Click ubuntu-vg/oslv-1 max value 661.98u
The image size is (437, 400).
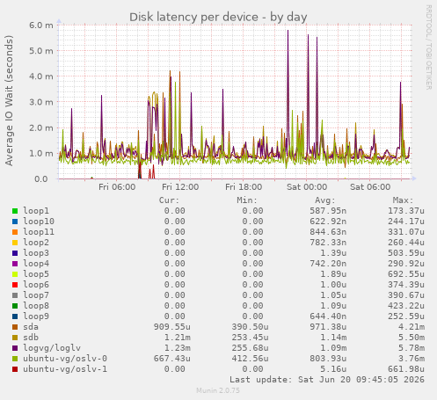[406, 369]
